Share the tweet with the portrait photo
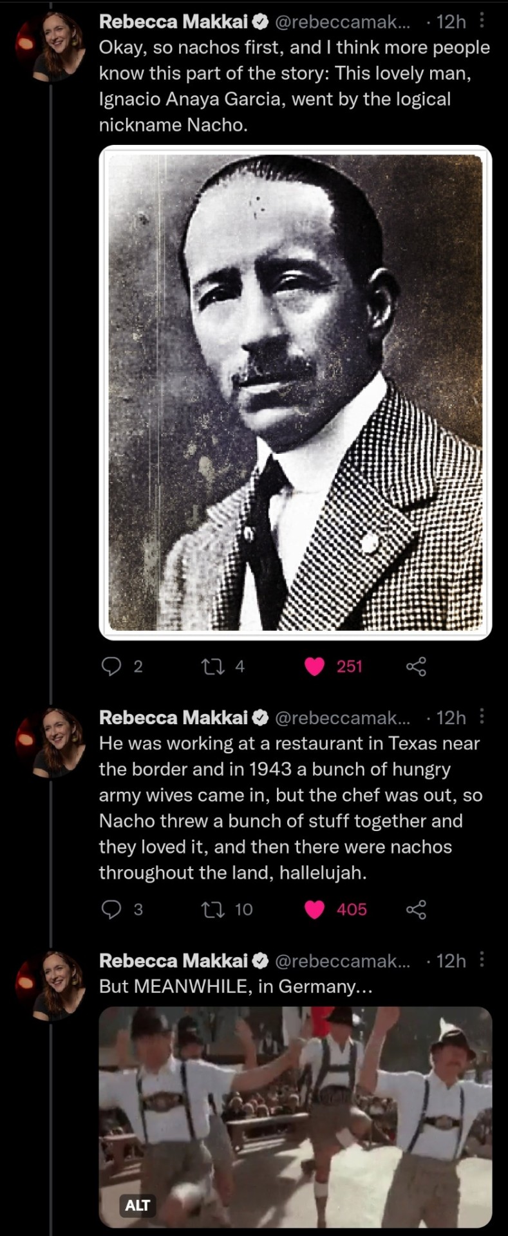 (x=416, y=666)
